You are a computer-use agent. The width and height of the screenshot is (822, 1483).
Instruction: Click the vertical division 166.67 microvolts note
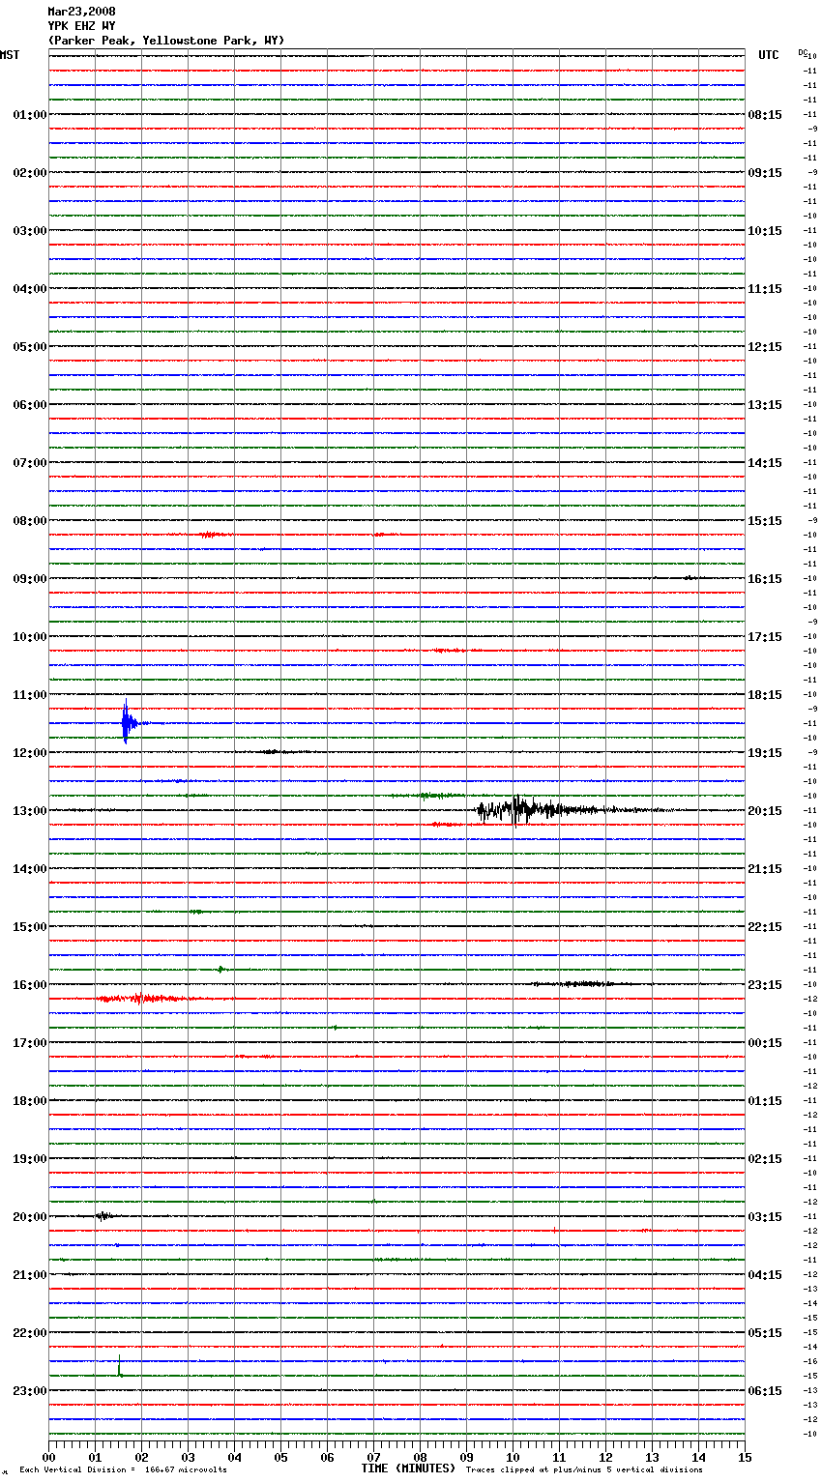tap(123, 1470)
